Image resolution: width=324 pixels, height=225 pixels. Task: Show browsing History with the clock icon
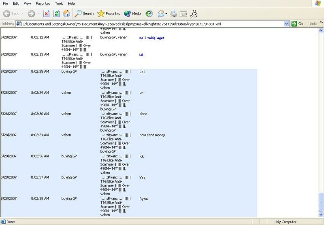point(149,13)
